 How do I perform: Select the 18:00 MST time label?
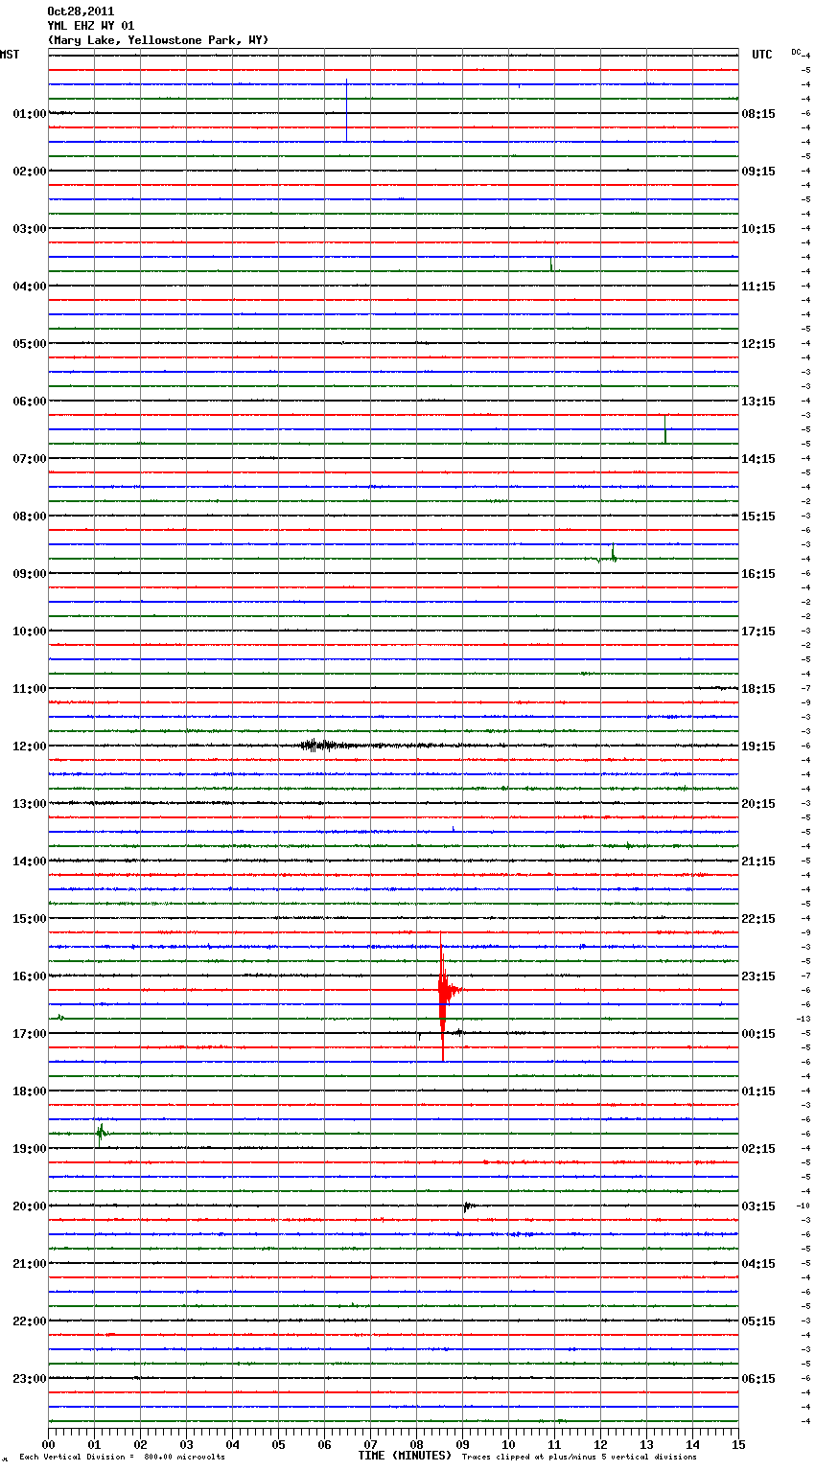coord(30,1091)
